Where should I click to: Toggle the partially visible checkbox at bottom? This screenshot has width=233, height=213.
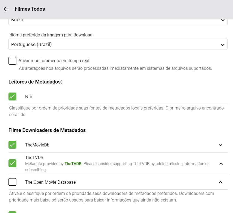pos(13,212)
